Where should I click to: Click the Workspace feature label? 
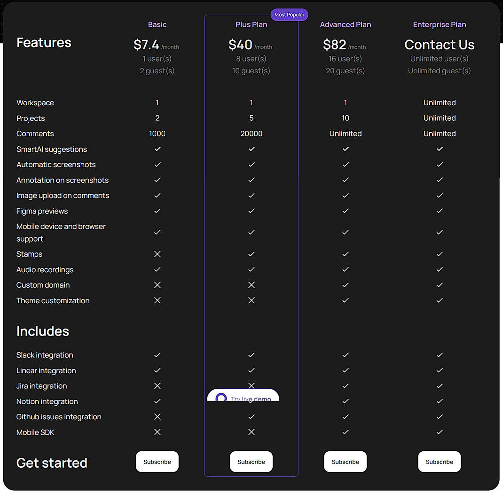(35, 102)
